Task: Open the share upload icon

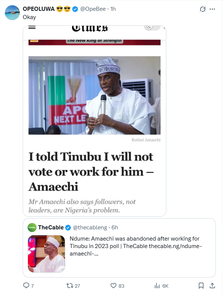Action: point(212,285)
